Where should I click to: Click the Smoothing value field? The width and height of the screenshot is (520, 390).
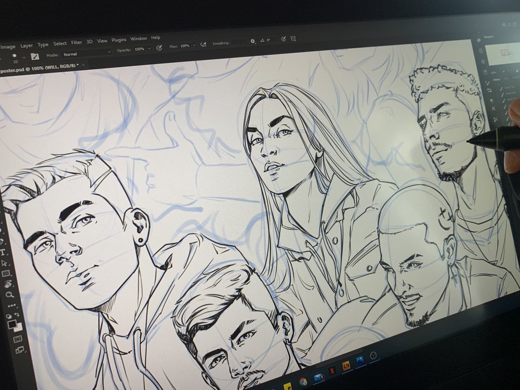click(237, 42)
